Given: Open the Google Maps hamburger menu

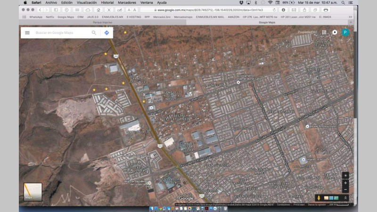Looking at the screenshot, I should click(27, 33).
